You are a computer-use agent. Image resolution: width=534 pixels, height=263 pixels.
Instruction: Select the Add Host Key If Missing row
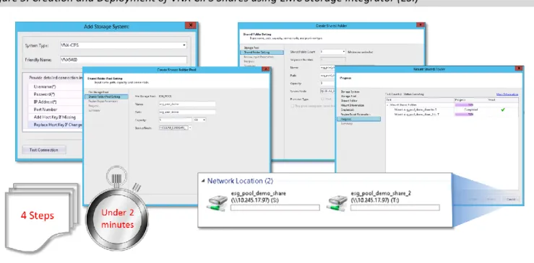pyautogui.click(x=56, y=117)
